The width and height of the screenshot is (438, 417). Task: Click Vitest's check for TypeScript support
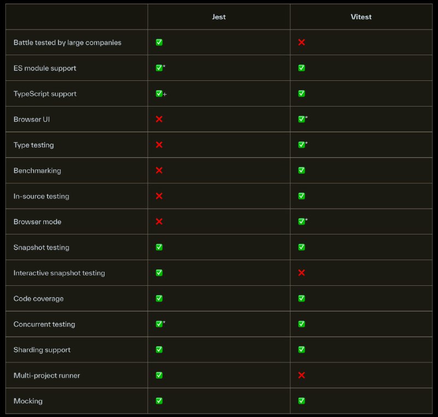(301, 93)
